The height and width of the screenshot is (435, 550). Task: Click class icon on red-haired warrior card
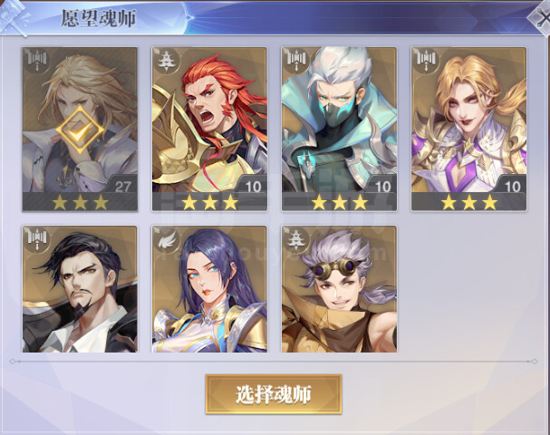click(165, 61)
